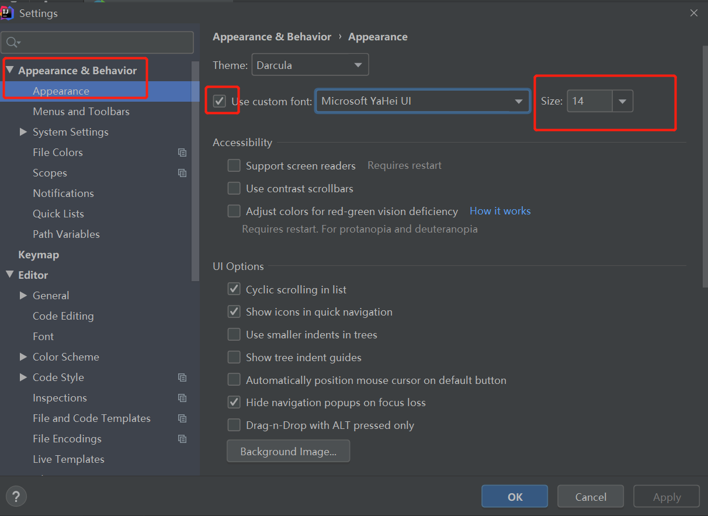Uncheck Hide navigation popups on focus loss
This screenshot has height=516, width=708.
tap(234, 402)
